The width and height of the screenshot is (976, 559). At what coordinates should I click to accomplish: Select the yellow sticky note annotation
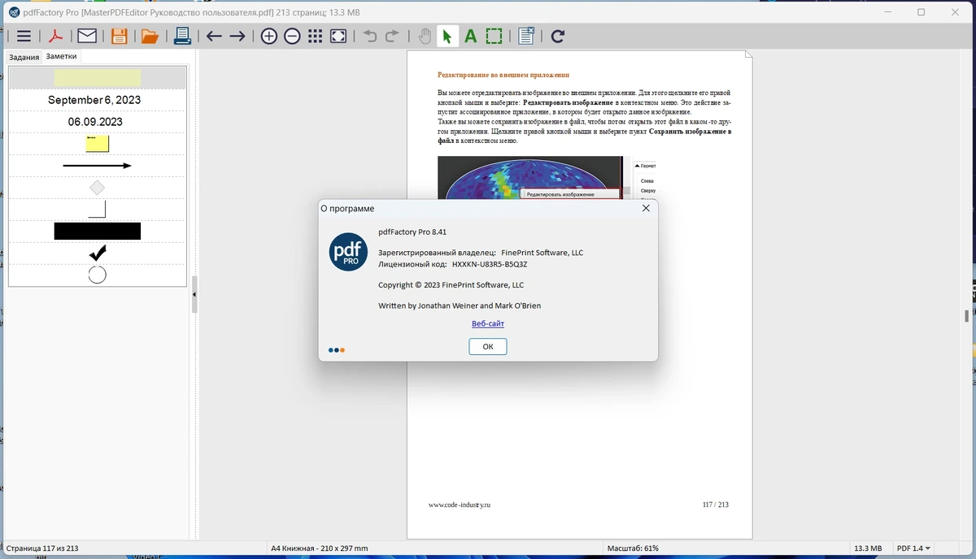(x=98, y=144)
